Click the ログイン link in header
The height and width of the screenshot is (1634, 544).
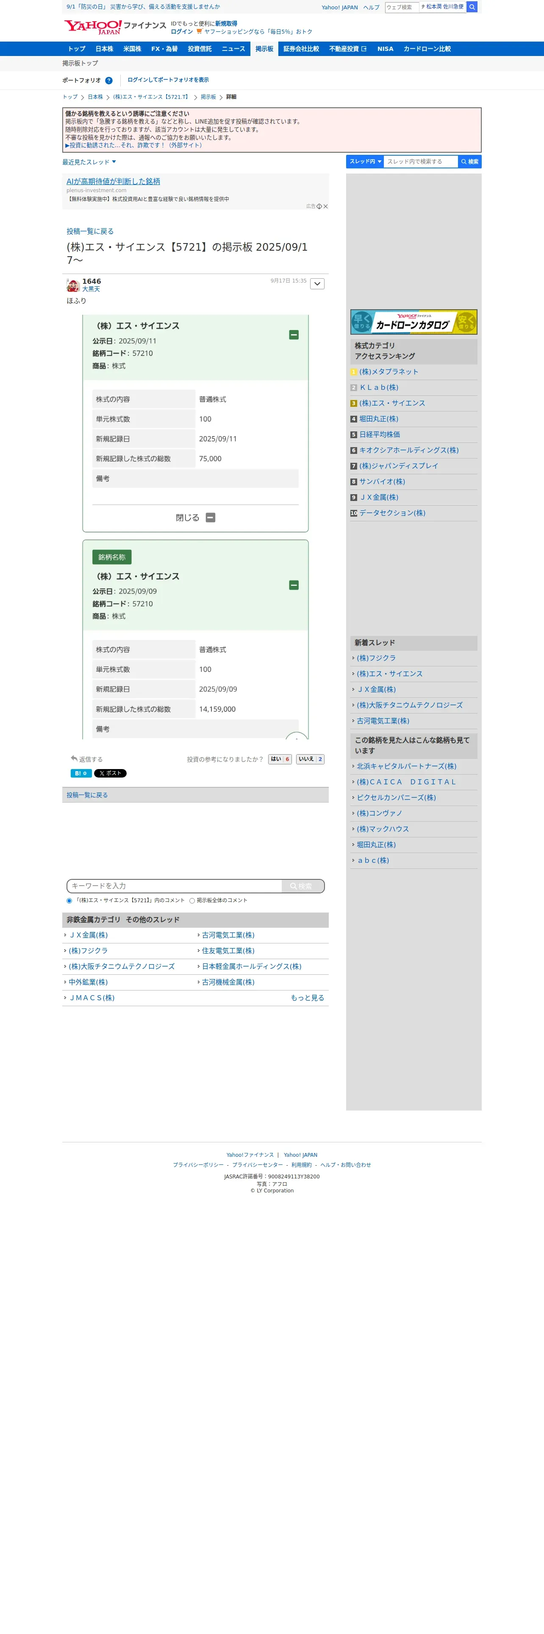click(182, 32)
